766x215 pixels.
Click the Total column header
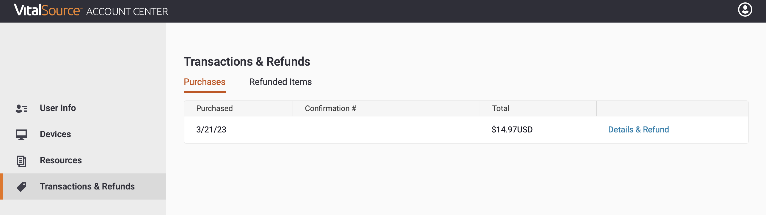point(500,108)
